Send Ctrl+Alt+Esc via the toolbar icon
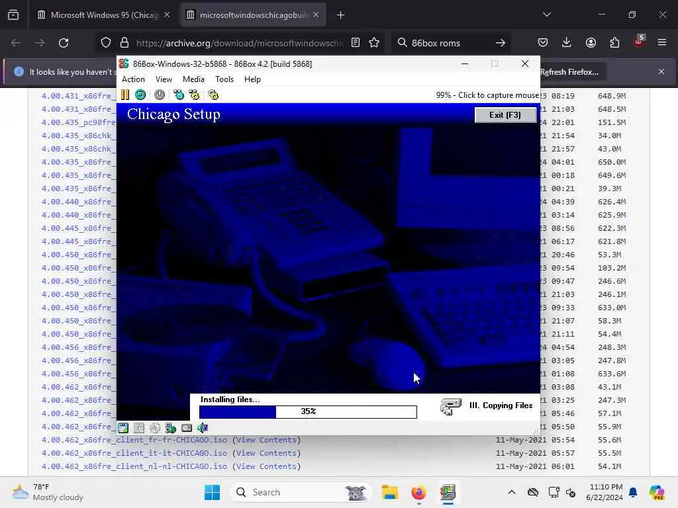This screenshot has width=678, height=508. 194,95
